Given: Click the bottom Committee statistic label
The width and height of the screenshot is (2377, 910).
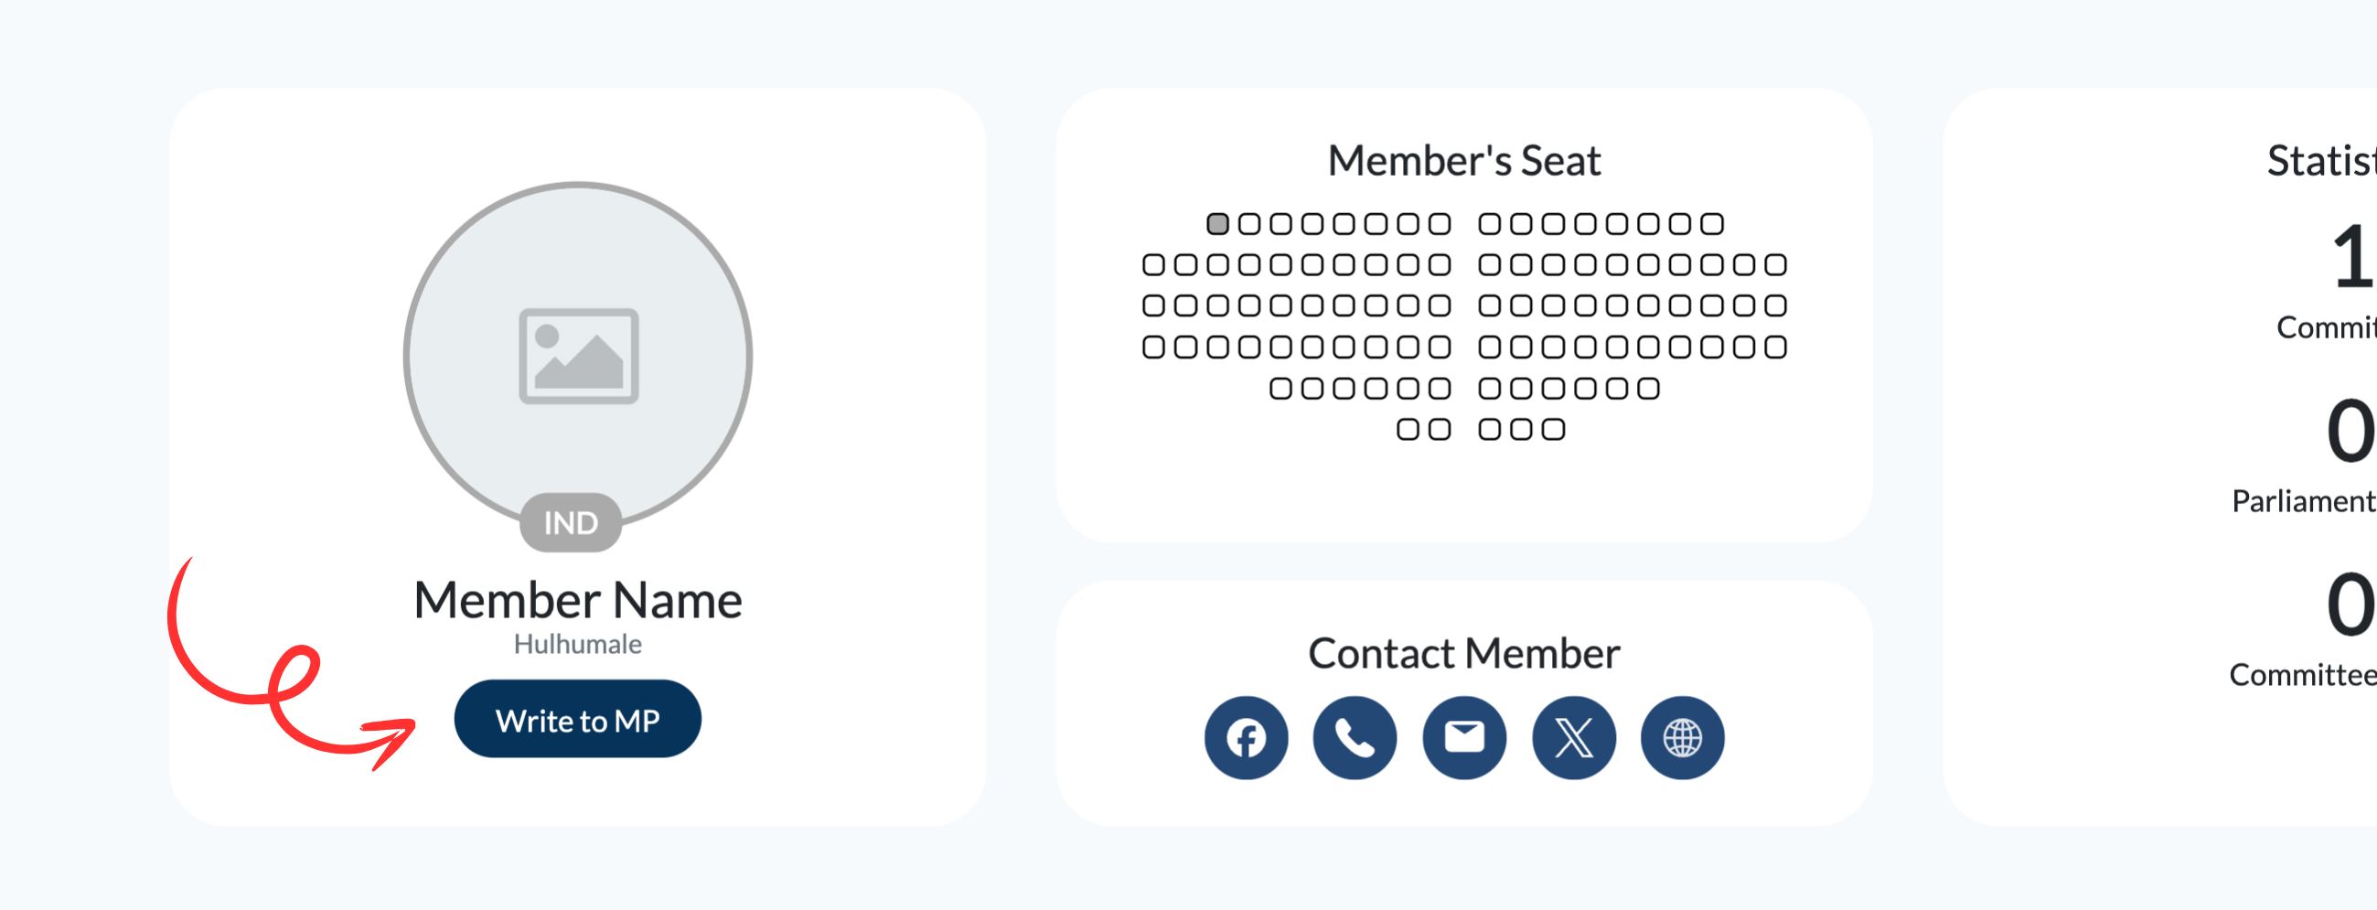Looking at the screenshot, I should click(2303, 675).
